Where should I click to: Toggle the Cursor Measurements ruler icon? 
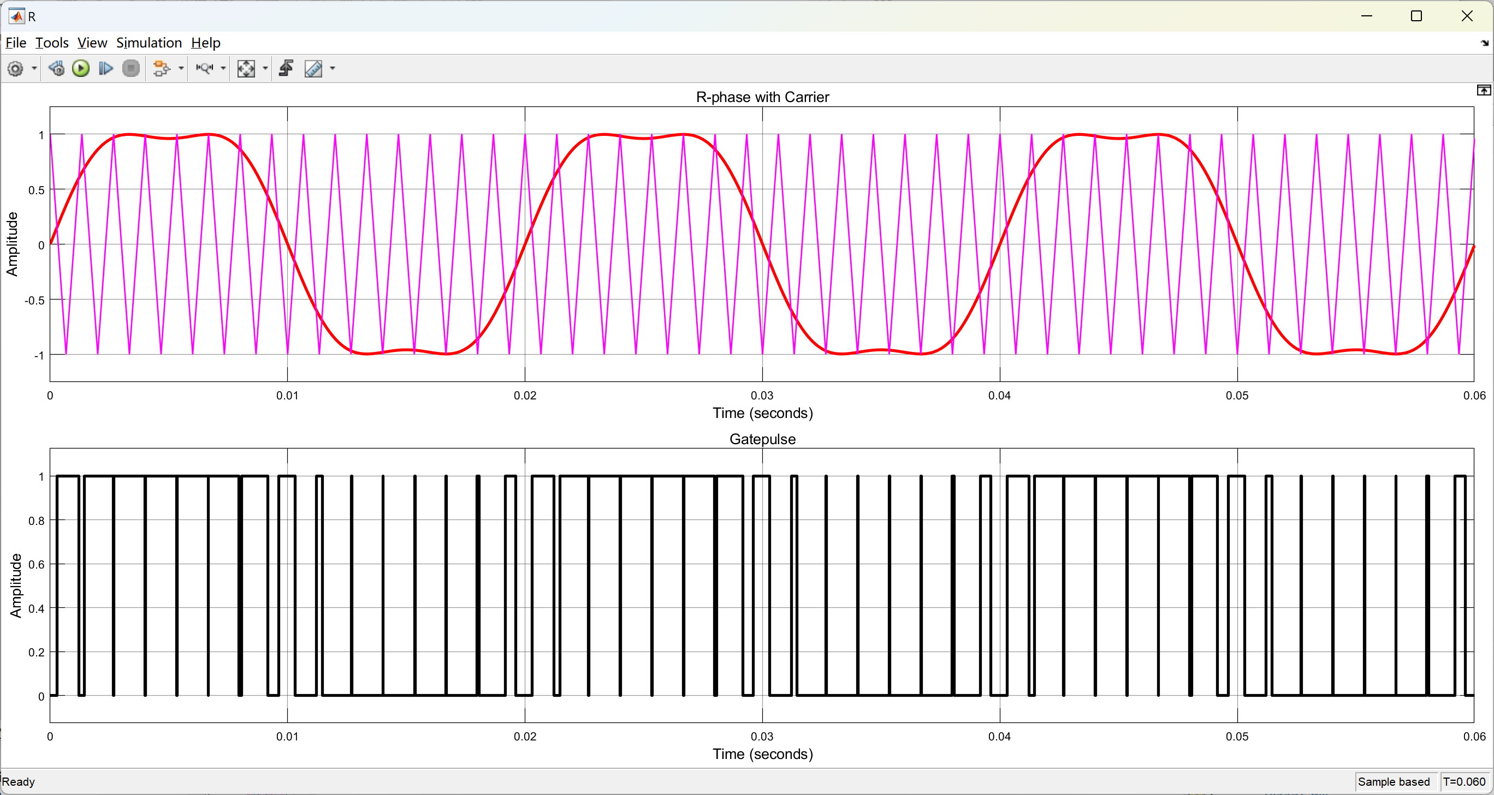pyautogui.click(x=313, y=69)
